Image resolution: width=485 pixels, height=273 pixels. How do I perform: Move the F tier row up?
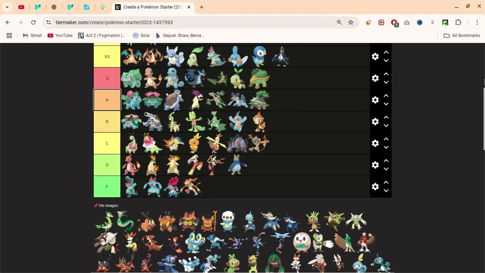tap(386, 182)
